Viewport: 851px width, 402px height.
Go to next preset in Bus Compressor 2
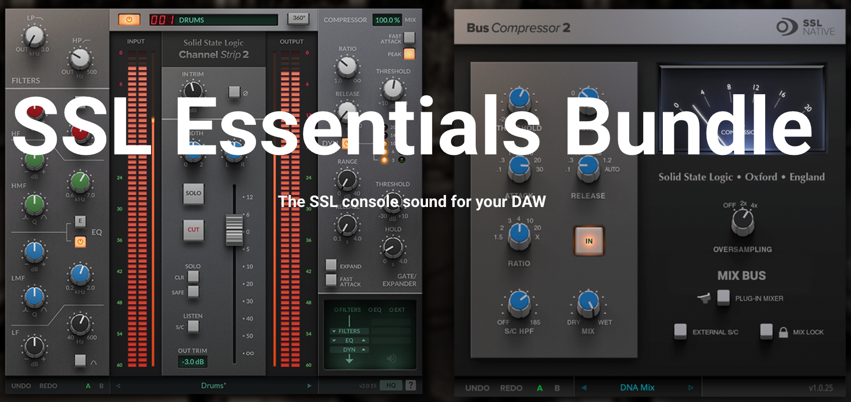click(x=690, y=387)
